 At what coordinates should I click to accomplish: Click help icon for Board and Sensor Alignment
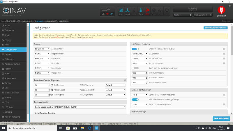(125, 80)
